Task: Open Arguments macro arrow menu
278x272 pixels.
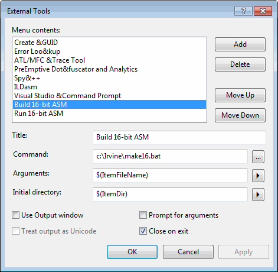Action: [258, 176]
